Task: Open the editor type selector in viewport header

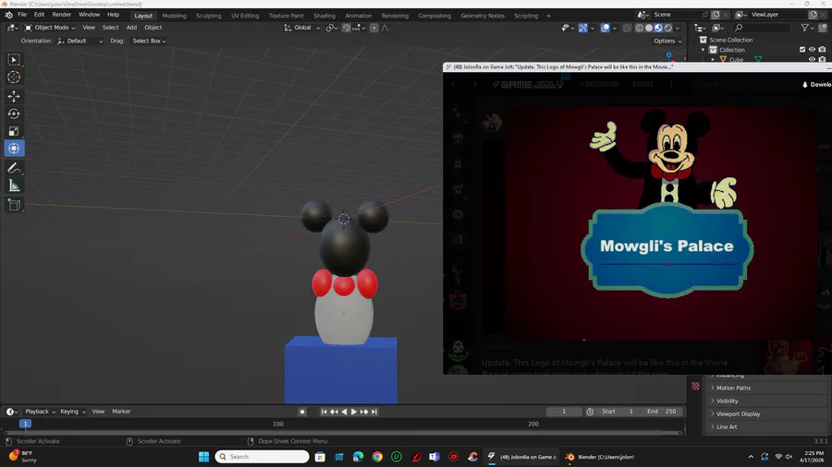Action: [12, 28]
